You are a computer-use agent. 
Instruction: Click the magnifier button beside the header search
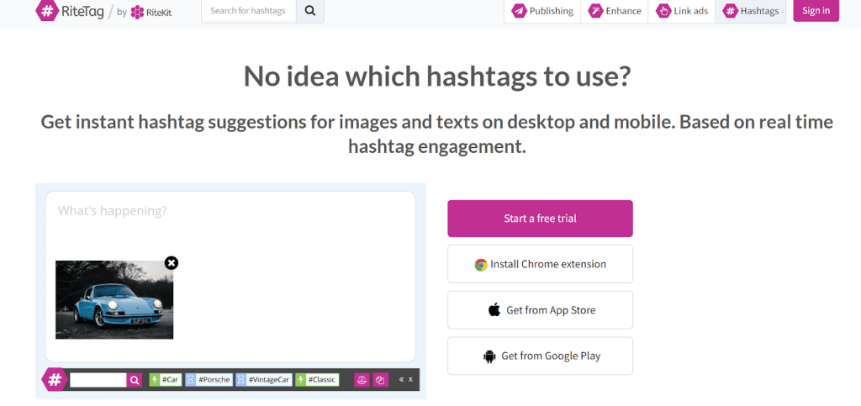(309, 11)
